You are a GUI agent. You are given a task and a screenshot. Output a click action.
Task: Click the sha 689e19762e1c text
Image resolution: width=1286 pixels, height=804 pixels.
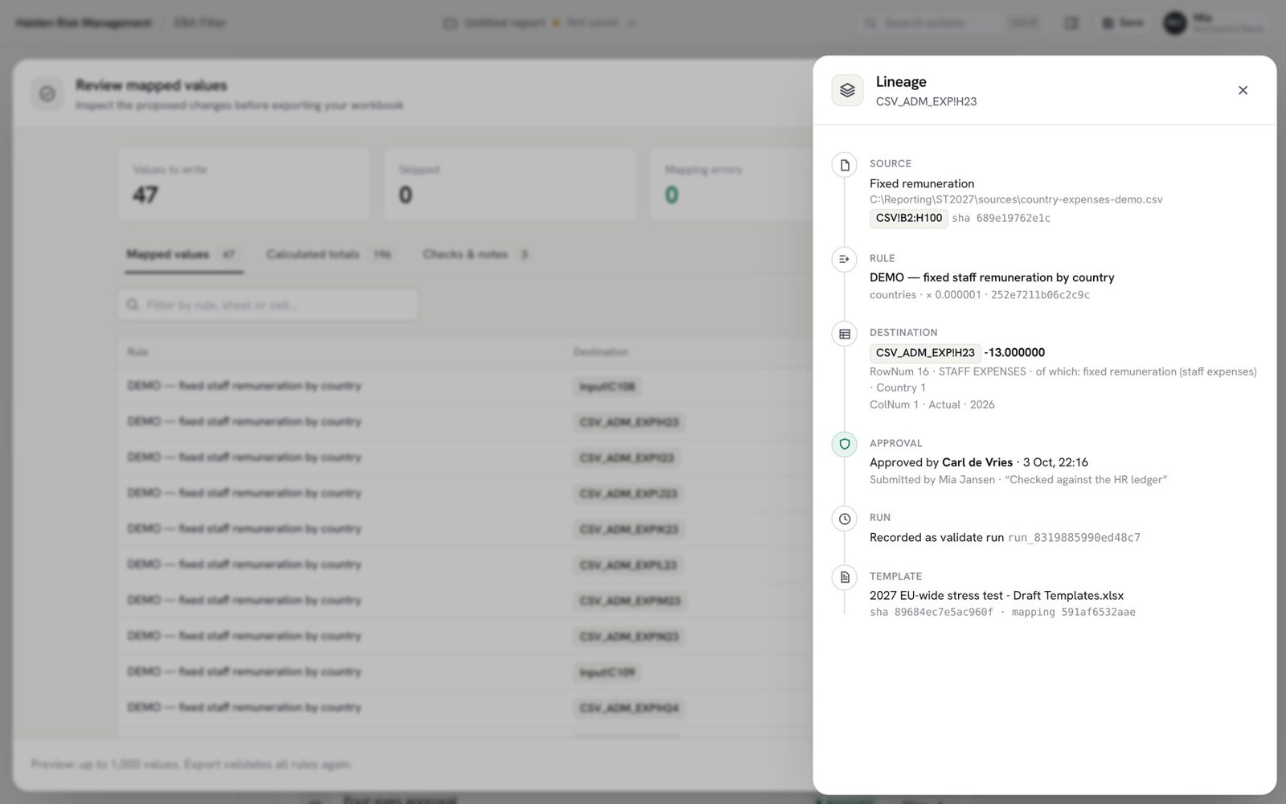point(1001,218)
